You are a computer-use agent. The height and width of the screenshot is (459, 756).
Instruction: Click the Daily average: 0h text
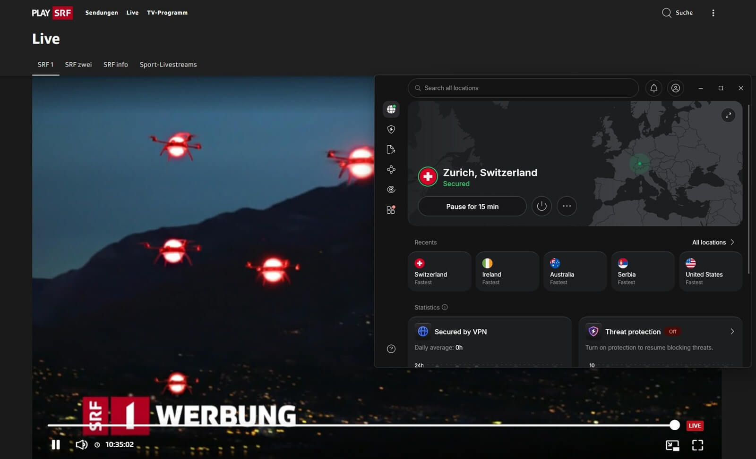(438, 348)
